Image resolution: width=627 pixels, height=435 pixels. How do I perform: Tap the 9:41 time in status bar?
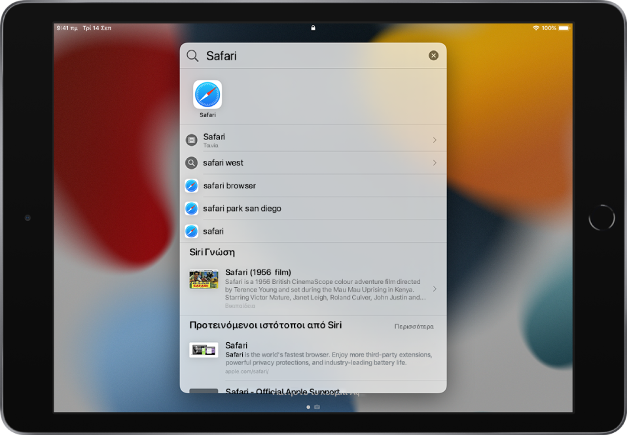67,28
